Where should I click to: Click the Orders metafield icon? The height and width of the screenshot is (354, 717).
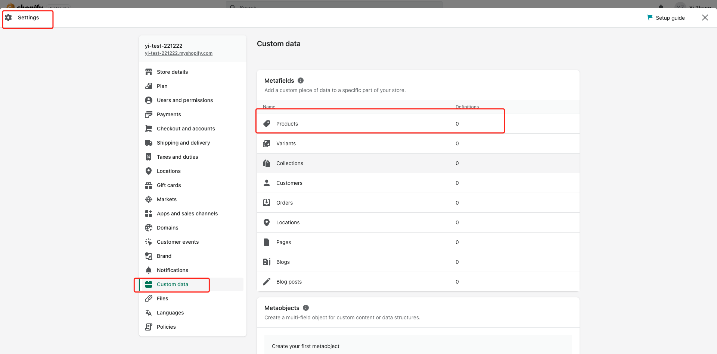[x=267, y=202]
